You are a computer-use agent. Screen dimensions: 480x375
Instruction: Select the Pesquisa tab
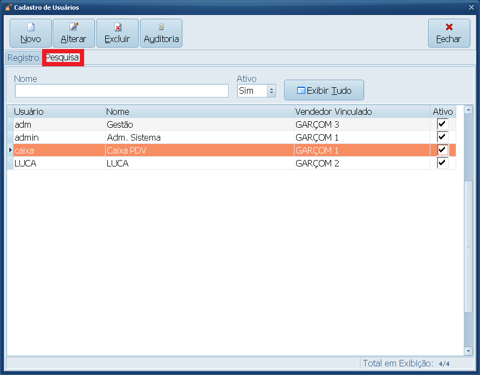(63, 57)
